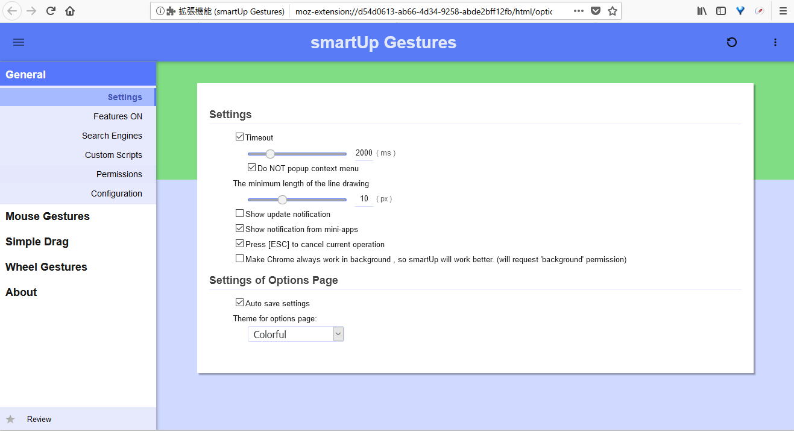Click the Theme for options page label
Screen dimensions: 794x431
(x=275, y=318)
